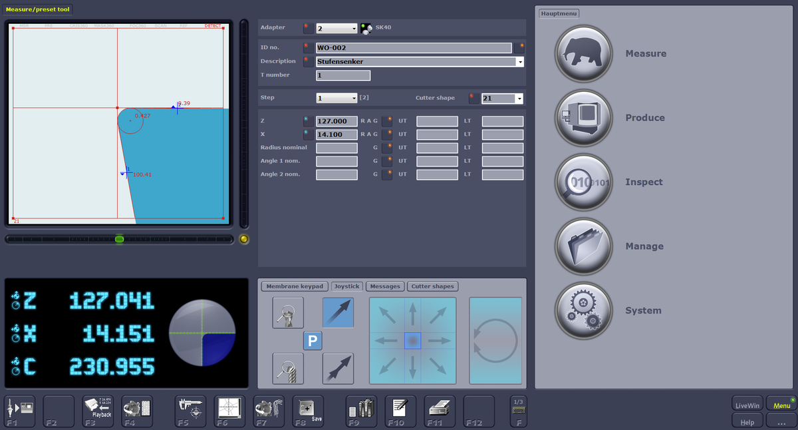Click the green handle on focus slider
Viewport: 798px width, 430px height.
tap(120, 239)
